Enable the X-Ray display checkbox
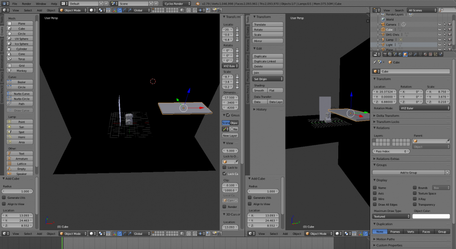This screenshot has width=456, height=249. click(x=415, y=199)
